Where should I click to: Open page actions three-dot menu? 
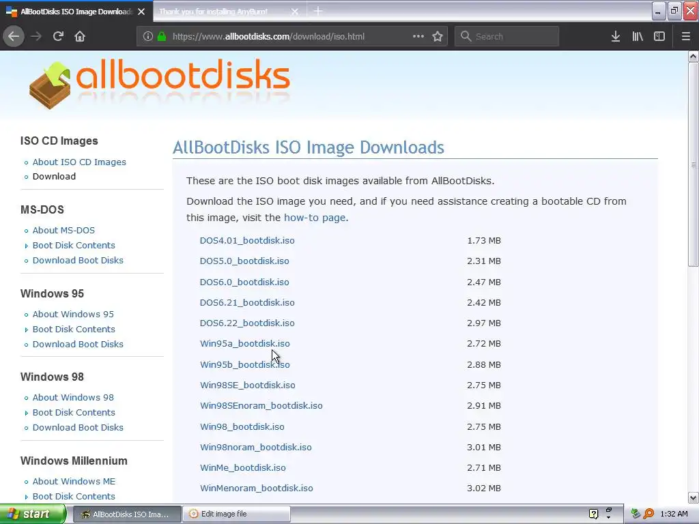coord(418,36)
